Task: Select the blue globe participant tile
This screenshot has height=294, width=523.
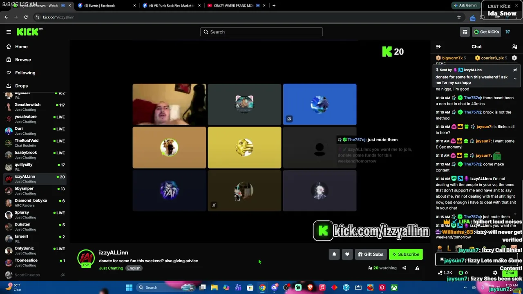Action: (320, 105)
